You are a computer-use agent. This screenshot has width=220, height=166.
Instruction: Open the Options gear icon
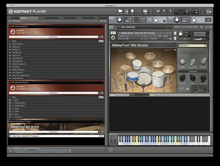pyautogui.click(x=164, y=12)
